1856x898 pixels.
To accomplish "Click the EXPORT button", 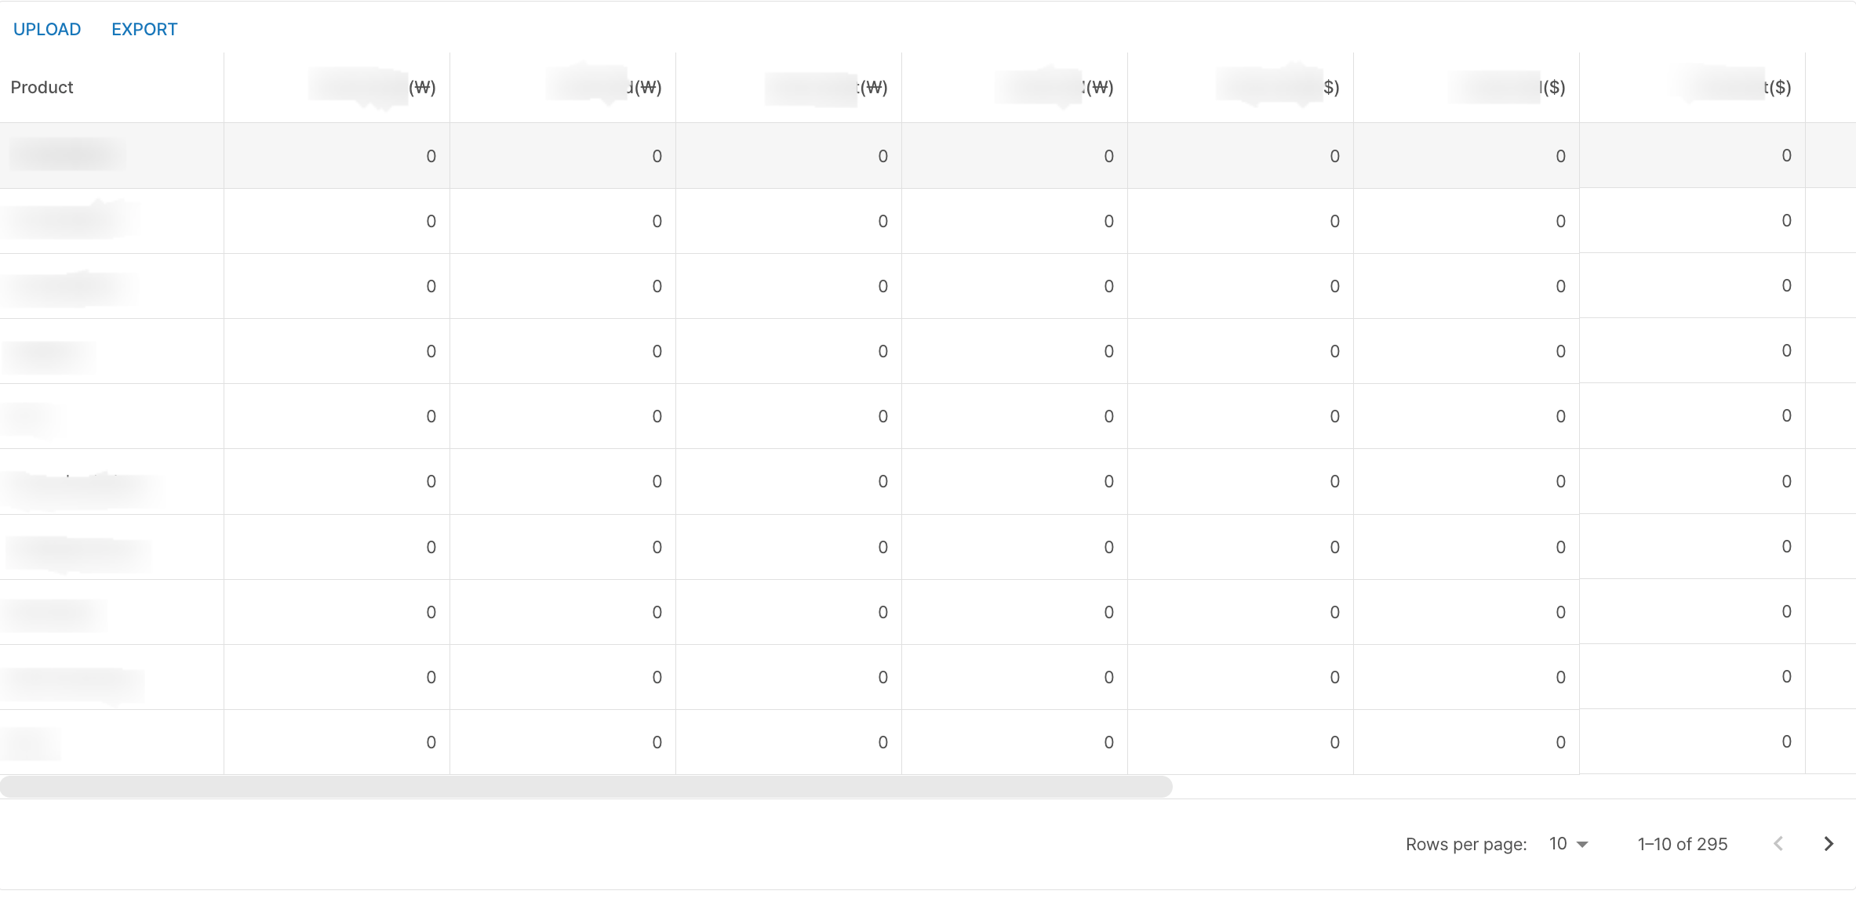I will (144, 30).
